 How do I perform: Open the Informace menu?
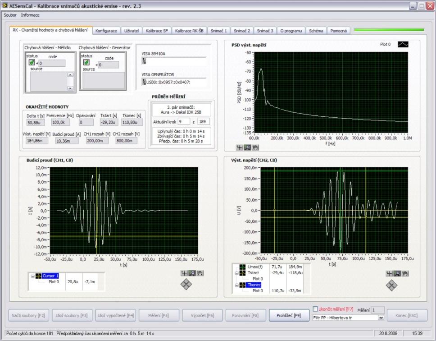click(x=30, y=15)
